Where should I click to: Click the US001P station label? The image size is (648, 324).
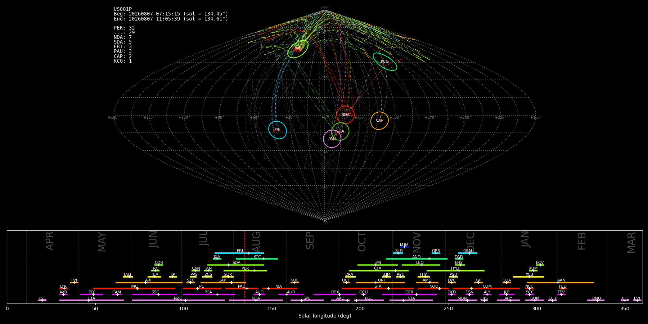point(123,9)
